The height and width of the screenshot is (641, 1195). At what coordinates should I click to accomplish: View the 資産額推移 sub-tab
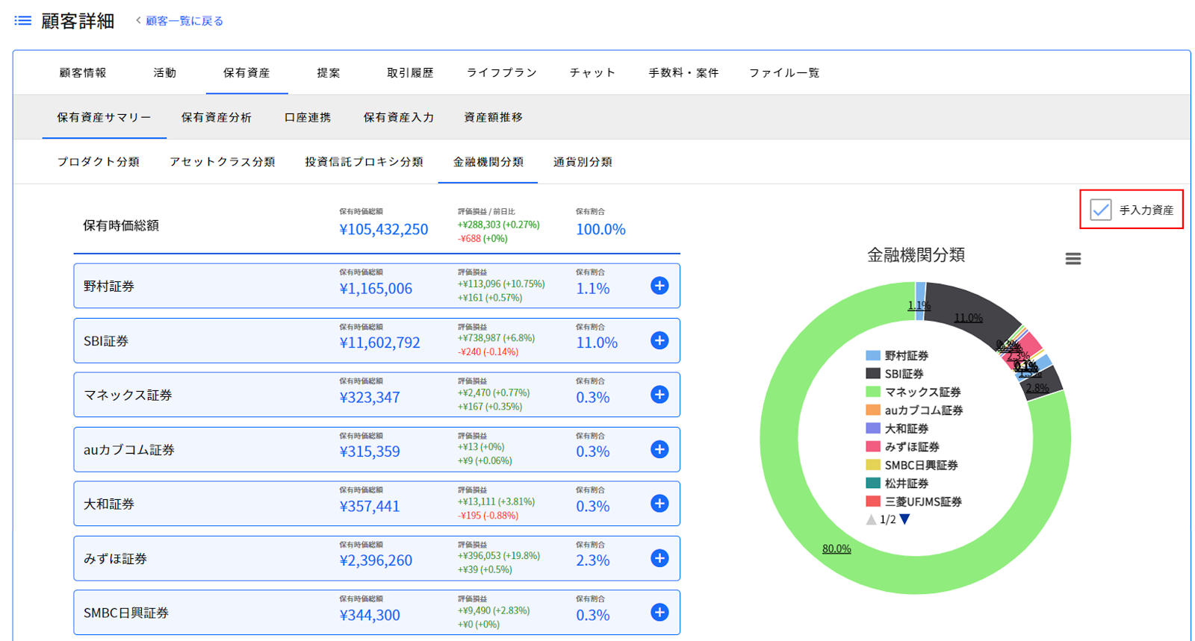tap(494, 117)
